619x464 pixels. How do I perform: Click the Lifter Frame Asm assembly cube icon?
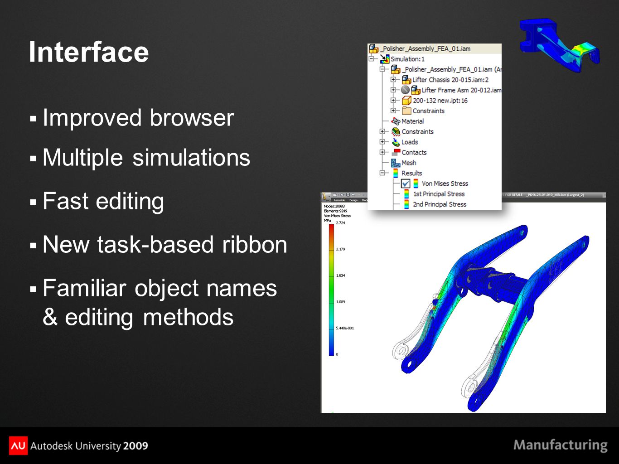pos(416,90)
